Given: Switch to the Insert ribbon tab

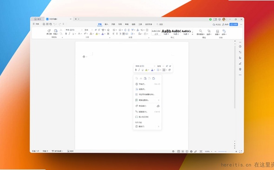Looking at the screenshot, I should click(106, 24).
